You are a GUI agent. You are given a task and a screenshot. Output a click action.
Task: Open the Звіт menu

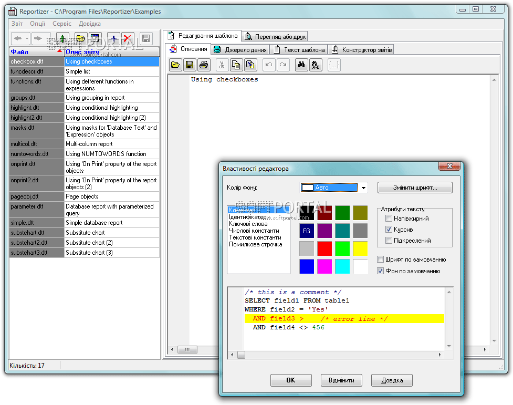click(17, 24)
